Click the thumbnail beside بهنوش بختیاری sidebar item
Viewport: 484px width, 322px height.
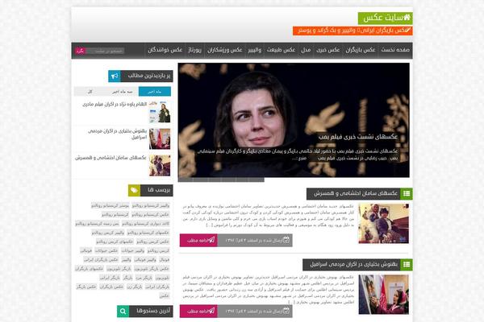tap(160, 139)
